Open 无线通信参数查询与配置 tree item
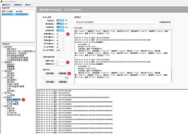 click(x=17, y=60)
